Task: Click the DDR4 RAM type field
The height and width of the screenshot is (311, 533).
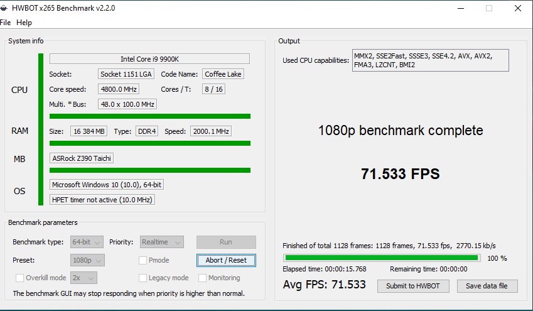Action: pyautogui.click(x=147, y=131)
